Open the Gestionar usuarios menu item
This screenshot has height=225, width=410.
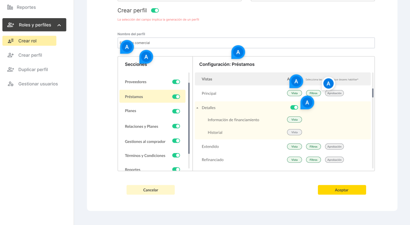(38, 84)
